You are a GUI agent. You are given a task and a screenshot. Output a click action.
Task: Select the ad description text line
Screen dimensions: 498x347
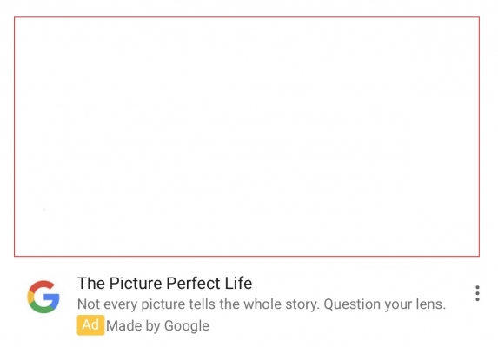(x=262, y=304)
